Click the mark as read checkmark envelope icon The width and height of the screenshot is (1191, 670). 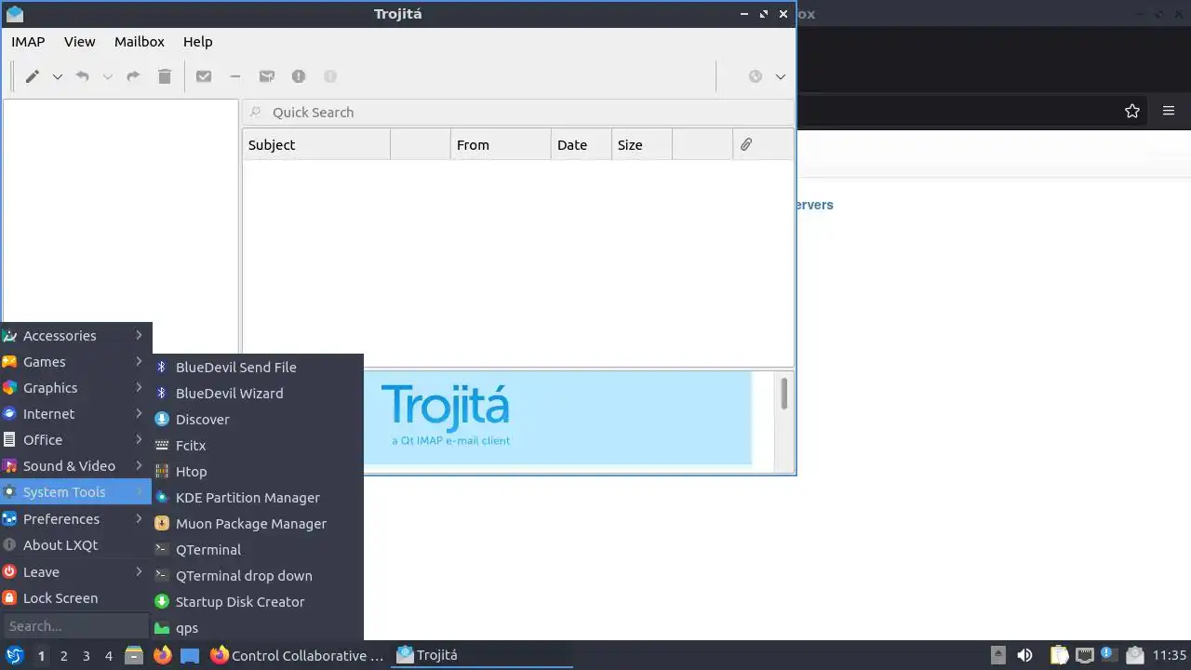[x=204, y=76]
